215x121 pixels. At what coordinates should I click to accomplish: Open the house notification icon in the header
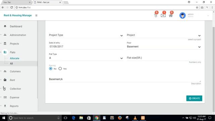[x=171, y=15]
